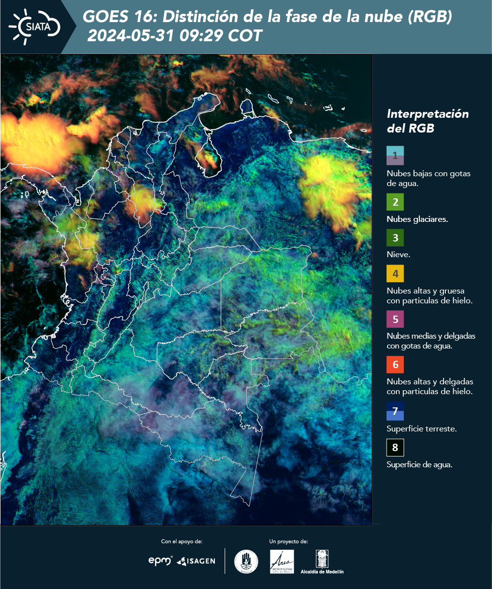Select orange-red legend swatch number 6
This screenshot has width=492, height=589.
395,365
